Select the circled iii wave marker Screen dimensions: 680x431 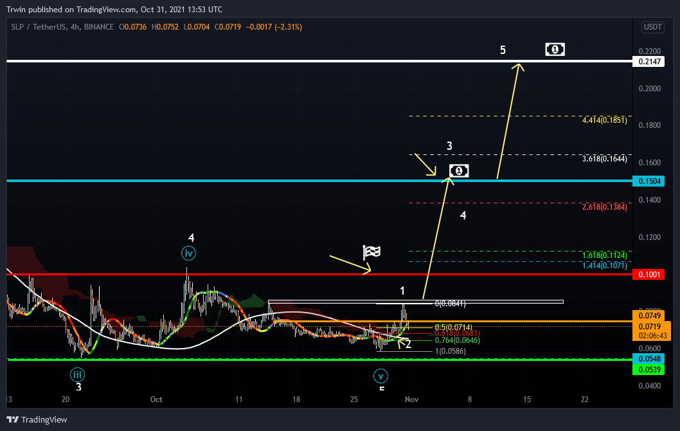[x=77, y=374]
